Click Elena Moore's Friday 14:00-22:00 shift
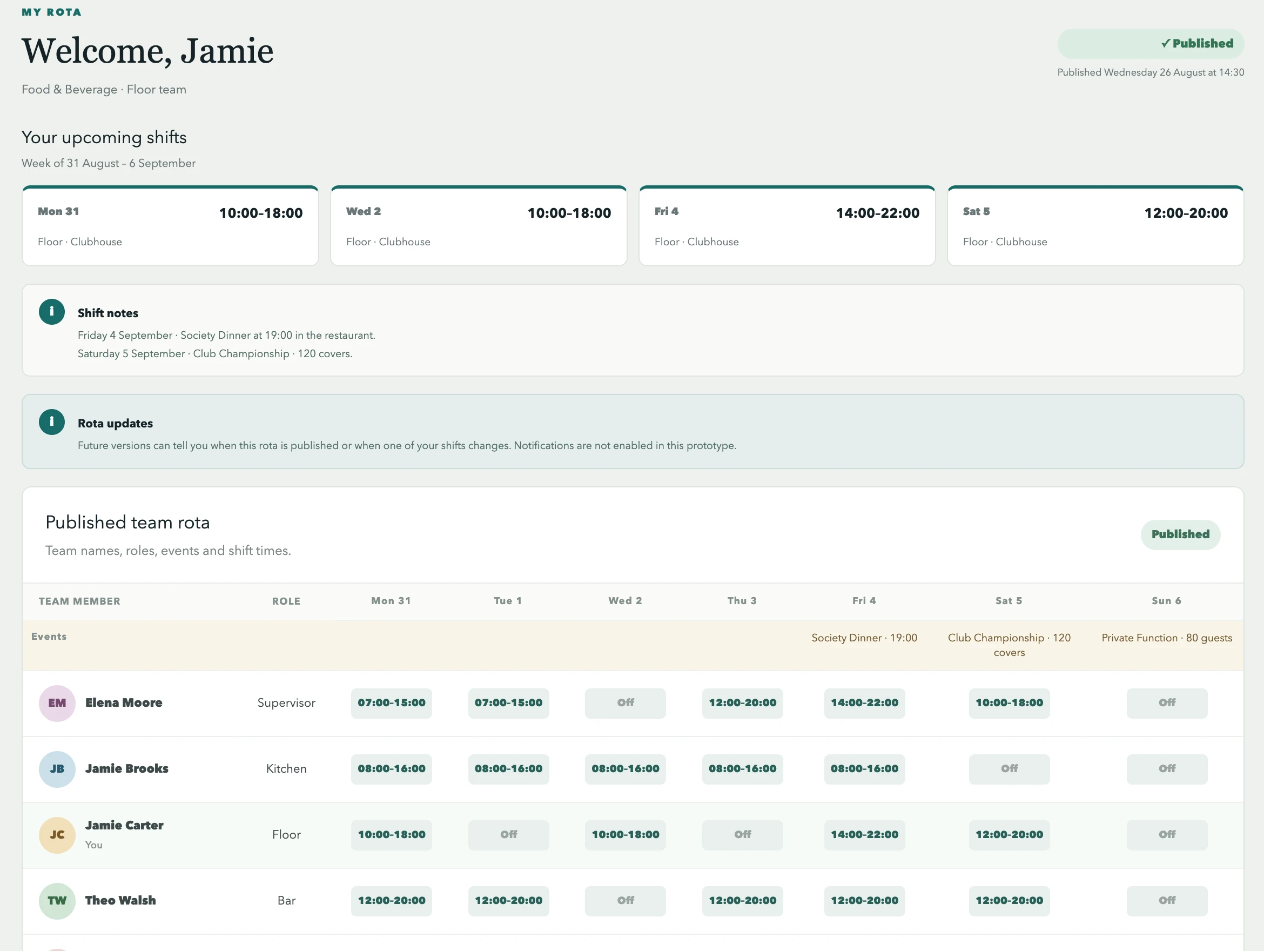The height and width of the screenshot is (951, 1264). click(864, 703)
